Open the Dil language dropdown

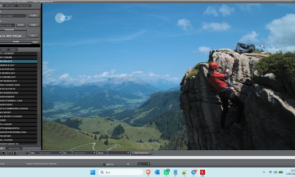(x=144, y=164)
